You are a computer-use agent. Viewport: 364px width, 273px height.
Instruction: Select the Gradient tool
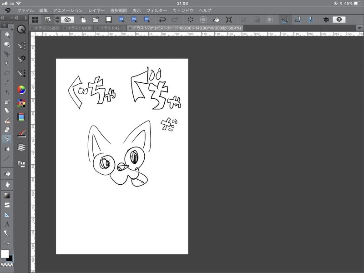pos(7,196)
